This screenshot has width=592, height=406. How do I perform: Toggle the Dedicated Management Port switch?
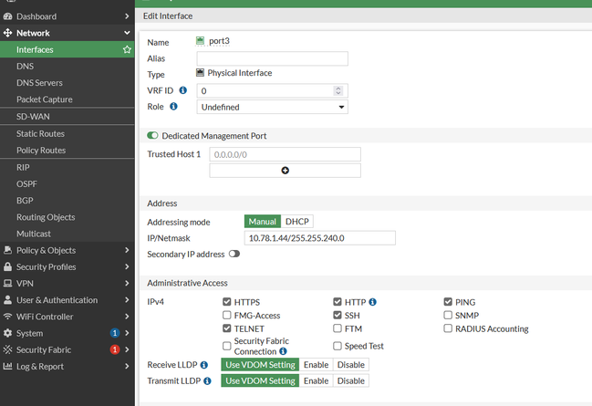pyautogui.click(x=152, y=136)
